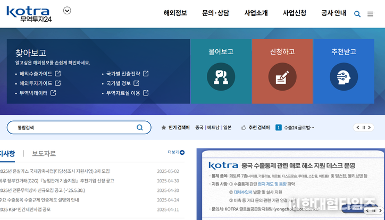Open the 문의·상담 menu
Viewport: 385px width, 220px height.
pos(215,13)
